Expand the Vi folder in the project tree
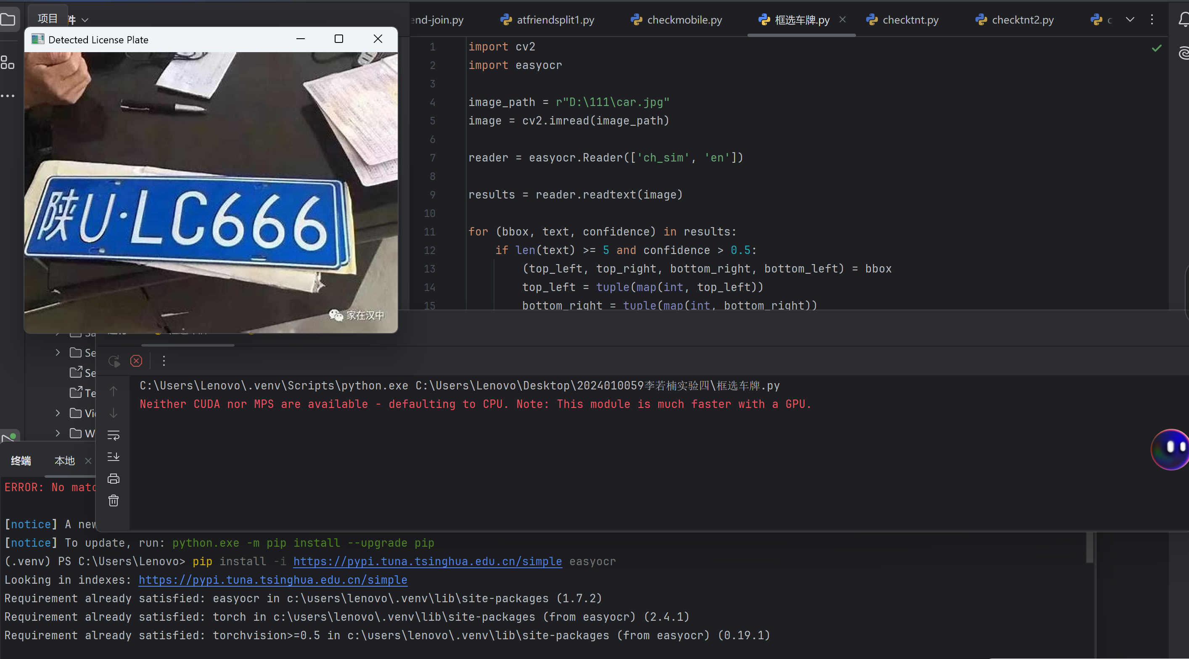The width and height of the screenshot is (1189, 659). click(x=58, y=413)
